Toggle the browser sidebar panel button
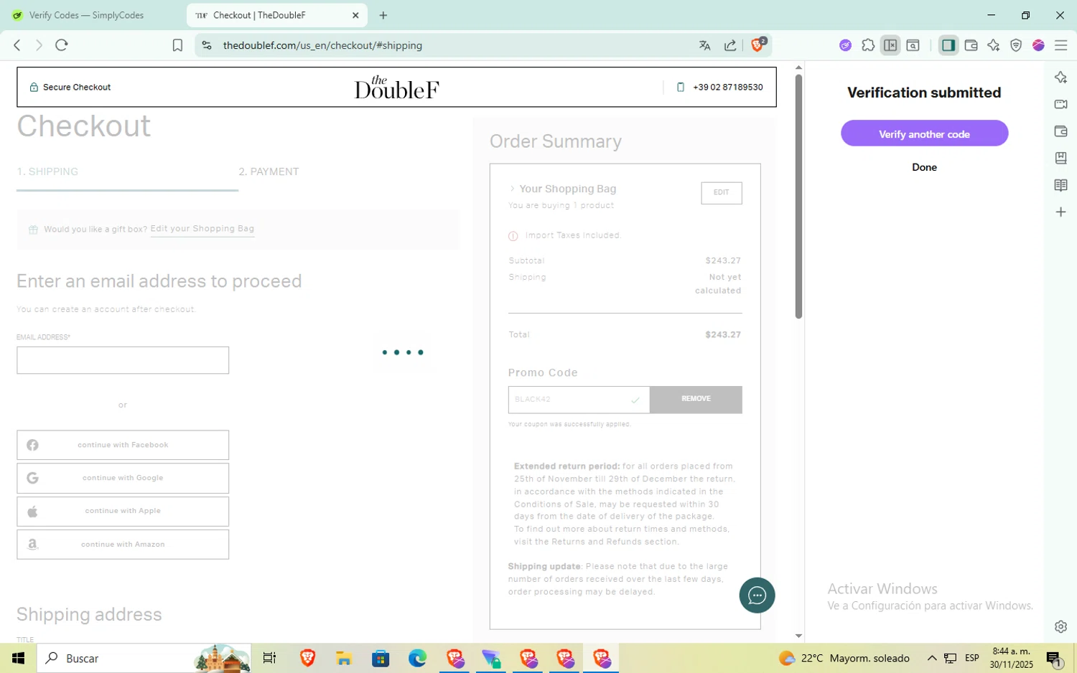 948,45
